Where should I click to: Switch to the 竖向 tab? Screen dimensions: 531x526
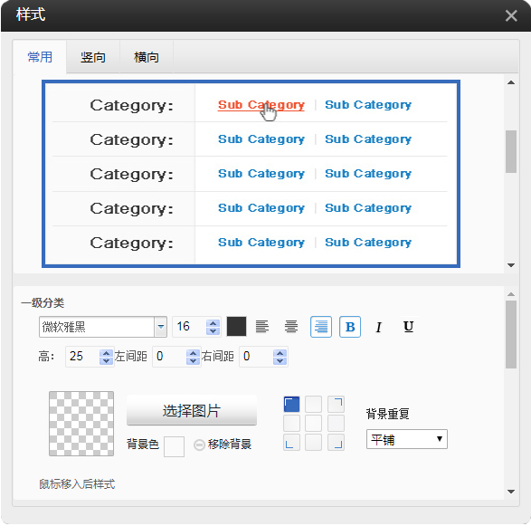click(x=93, y=57)
